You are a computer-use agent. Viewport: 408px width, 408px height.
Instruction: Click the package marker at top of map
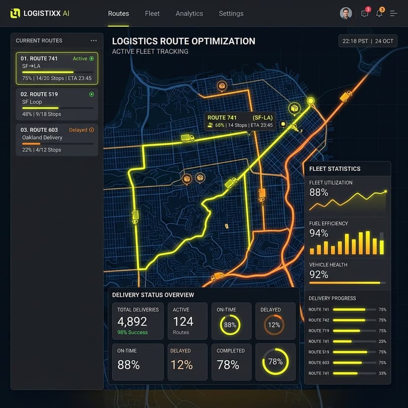click(222, 86)
